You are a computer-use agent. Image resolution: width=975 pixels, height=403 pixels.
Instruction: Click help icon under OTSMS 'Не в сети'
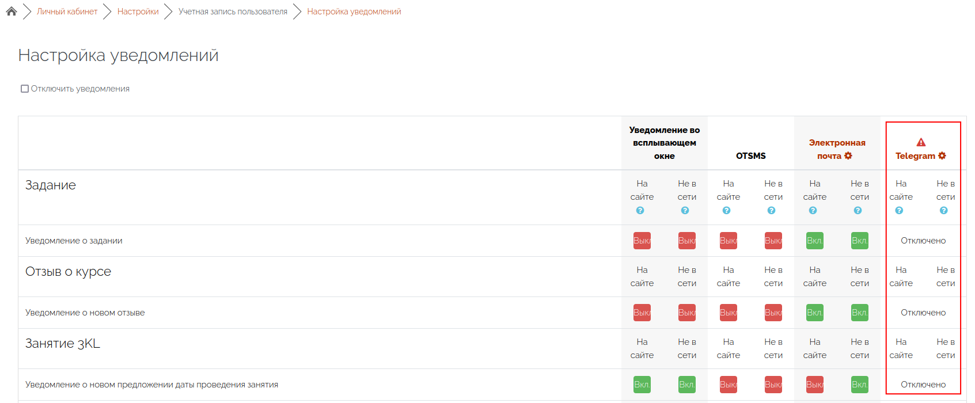771,211
